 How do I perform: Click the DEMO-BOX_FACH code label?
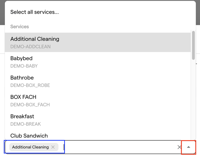point(30,105)
